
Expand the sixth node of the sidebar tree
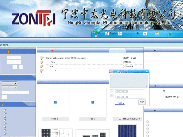(5, 127)
